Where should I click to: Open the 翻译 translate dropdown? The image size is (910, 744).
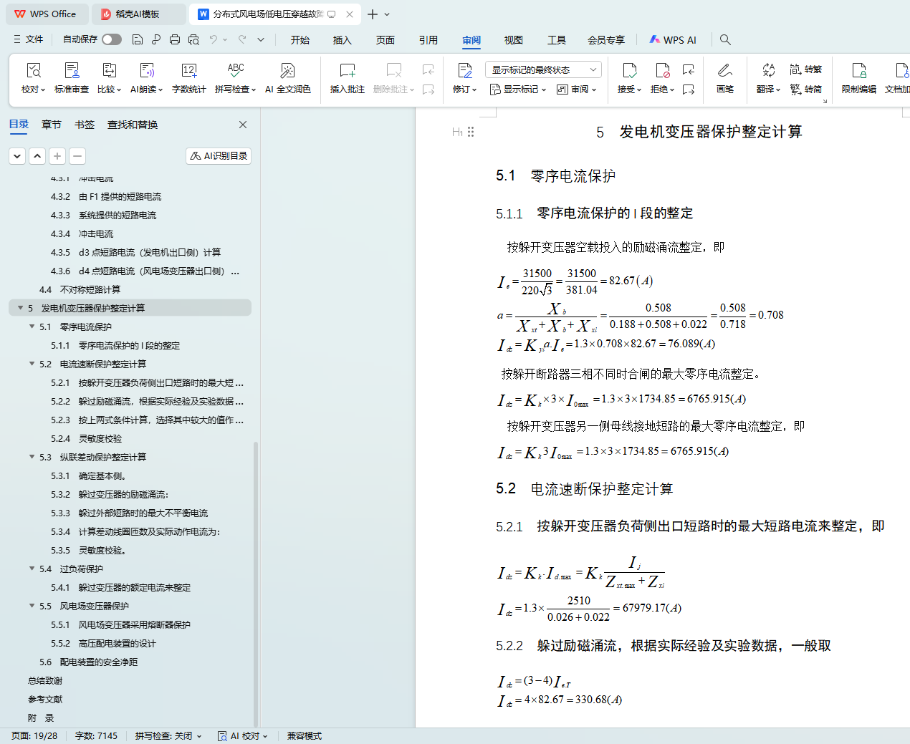click(768, 89)
